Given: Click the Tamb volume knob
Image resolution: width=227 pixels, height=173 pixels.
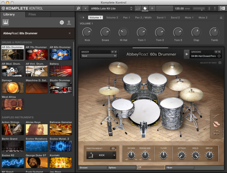Looking at the screenshot, I should (214, 32).
